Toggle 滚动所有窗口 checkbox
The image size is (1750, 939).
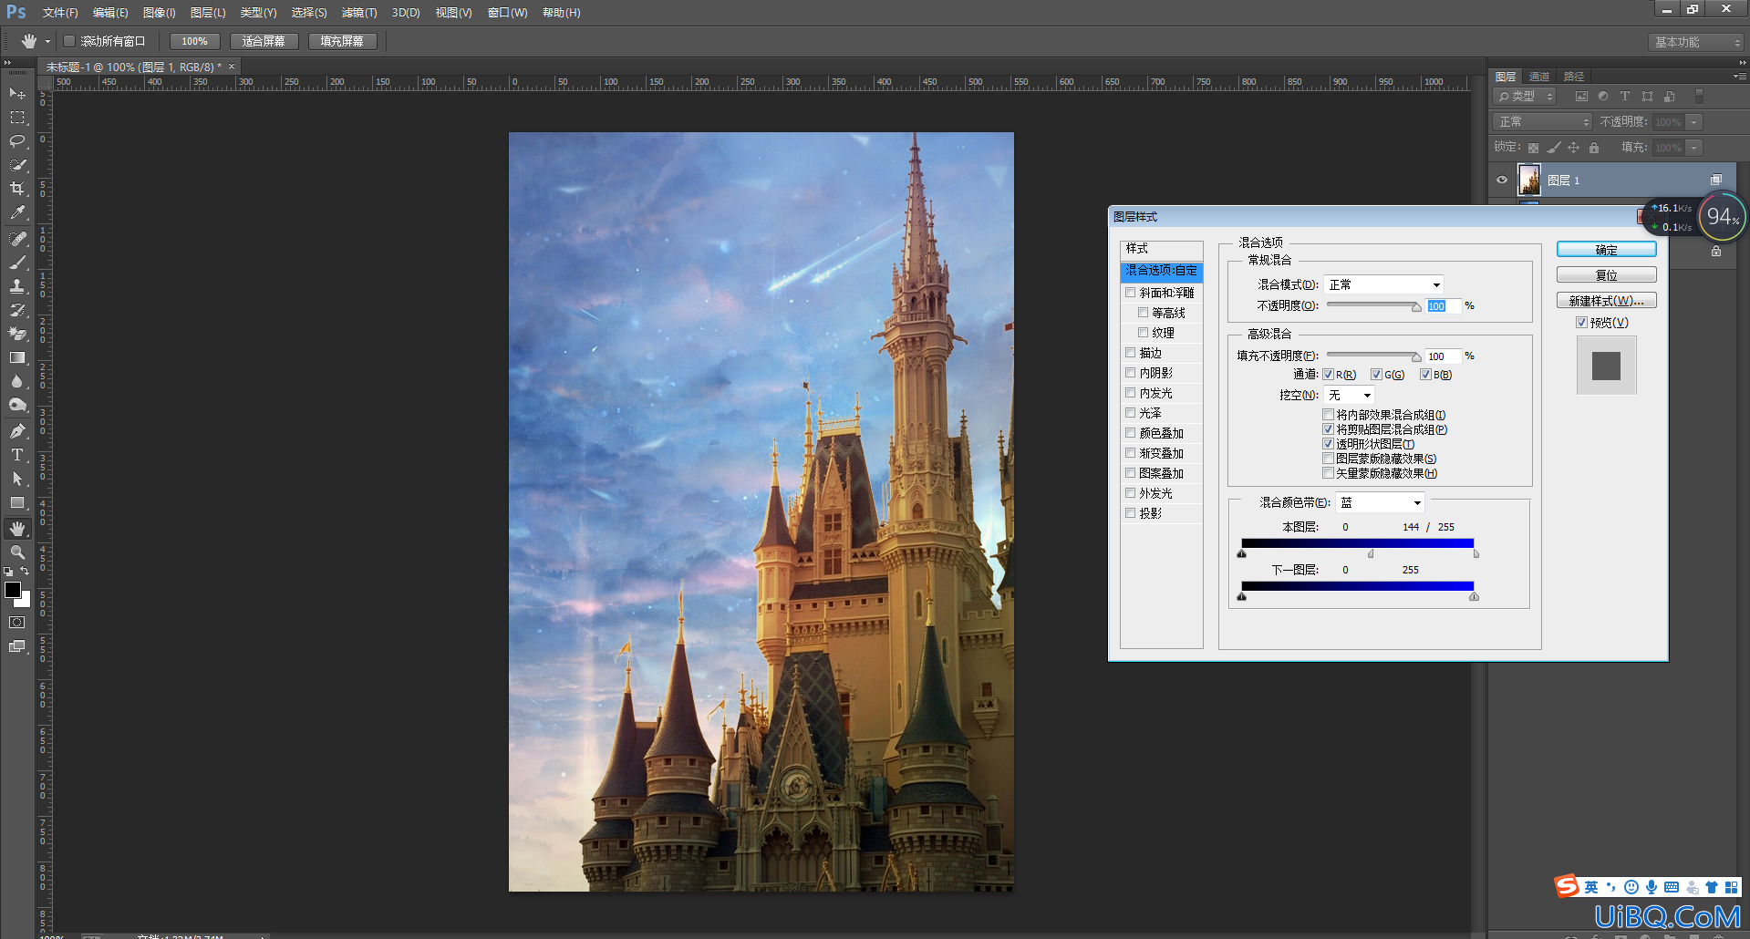(69, 41)
